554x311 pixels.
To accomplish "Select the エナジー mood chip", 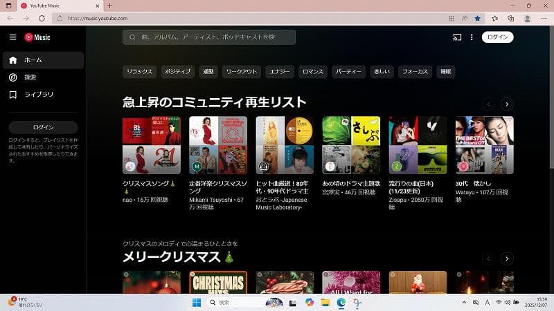I will [x=280, y=72].
